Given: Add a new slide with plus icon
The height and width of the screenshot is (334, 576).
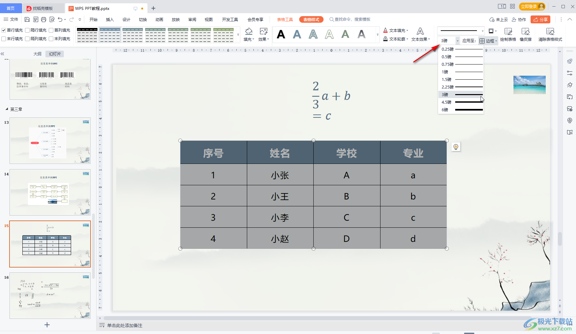Looking at the screenshot, I should click(47, 325).
